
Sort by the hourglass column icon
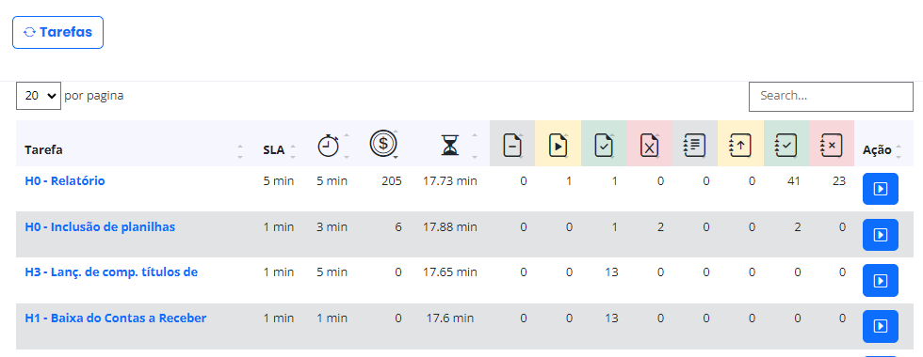click(450, 145)
